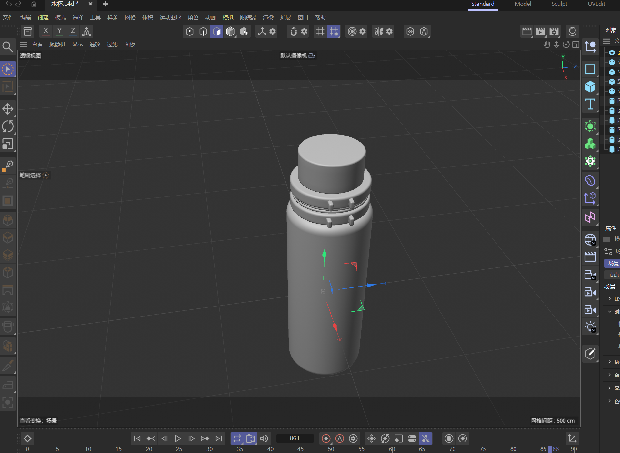The height and width of the screenshot is (453, 620).
Task: Open object manager hamburger menu
Action: (x=606, y=41)
